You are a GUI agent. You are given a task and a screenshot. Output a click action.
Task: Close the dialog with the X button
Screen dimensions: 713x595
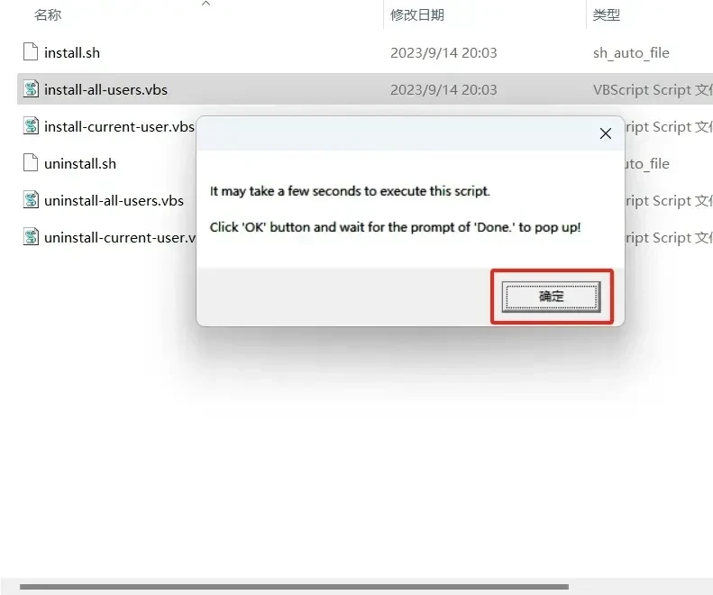click(x=605, y=133)
